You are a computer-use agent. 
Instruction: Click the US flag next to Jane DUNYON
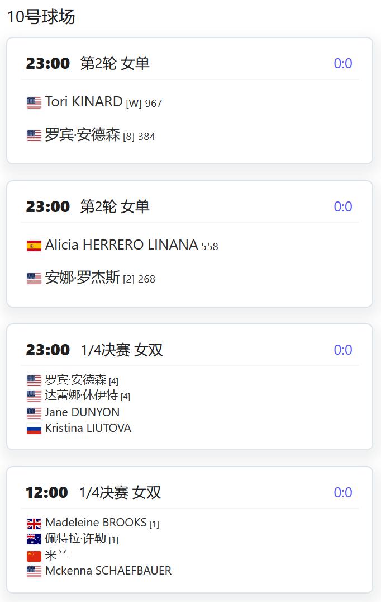pyautogui.click(x=34, y=413)
